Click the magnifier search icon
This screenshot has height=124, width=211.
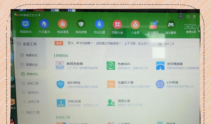pos(160,44)
